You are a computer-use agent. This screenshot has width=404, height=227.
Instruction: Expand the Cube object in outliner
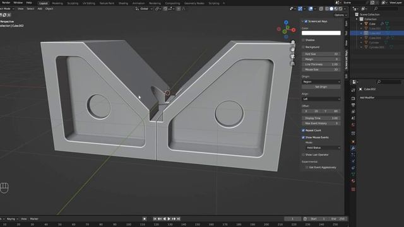click(361, 24)
